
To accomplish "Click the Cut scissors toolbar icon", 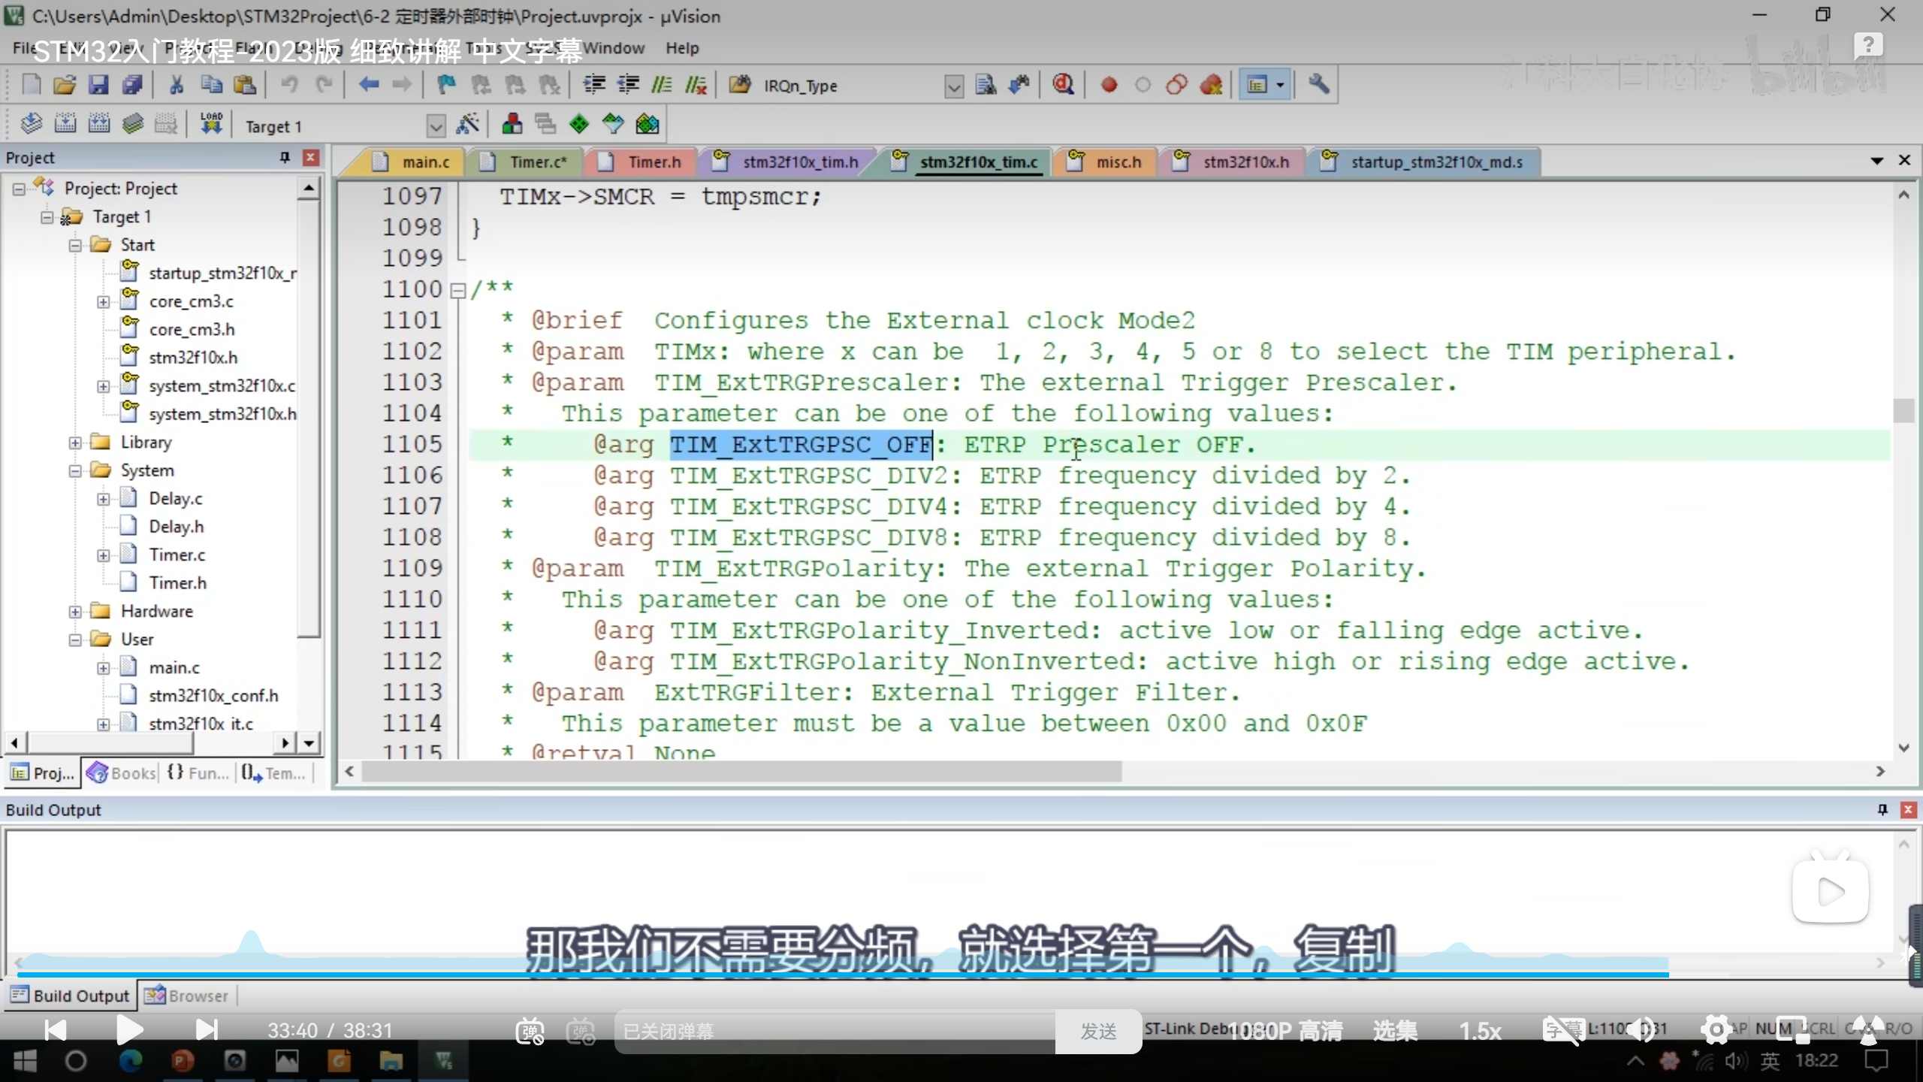I will click(x=177, y=85).
